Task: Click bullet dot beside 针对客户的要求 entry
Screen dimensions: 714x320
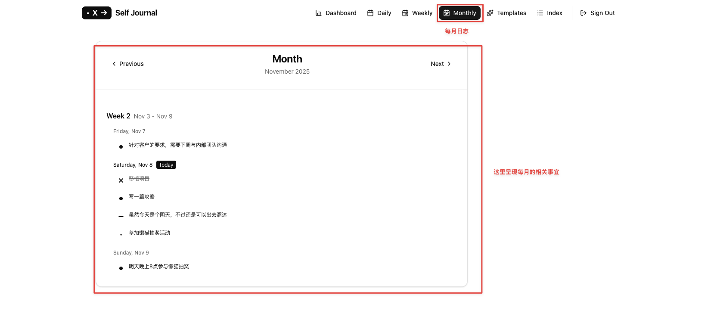Action: point(121,147)
